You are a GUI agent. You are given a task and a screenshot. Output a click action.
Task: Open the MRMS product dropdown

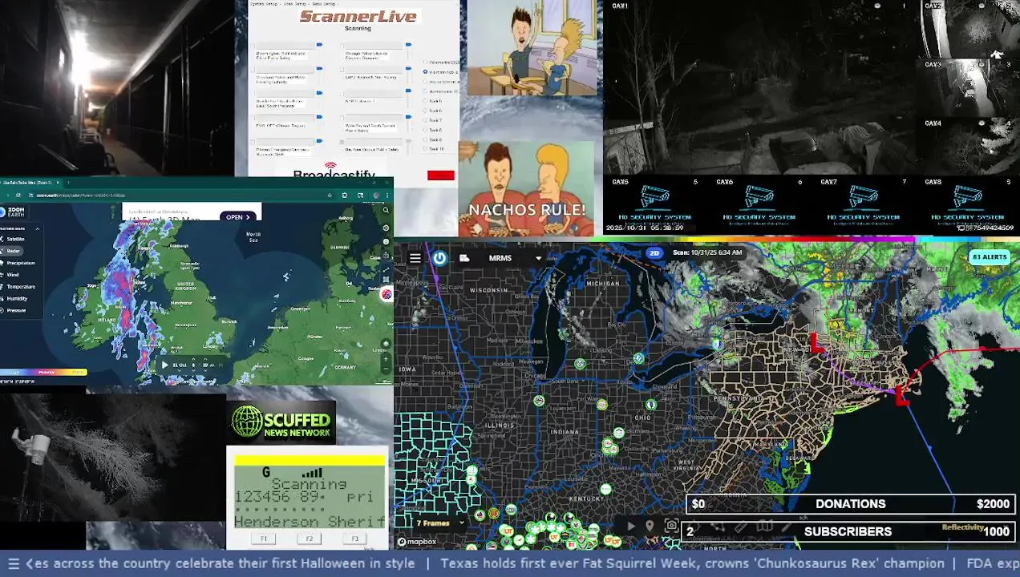tap(516, 258)
